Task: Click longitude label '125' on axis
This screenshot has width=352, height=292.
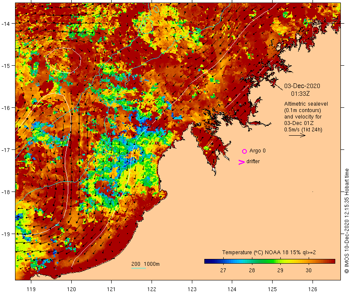Action: 272,289
